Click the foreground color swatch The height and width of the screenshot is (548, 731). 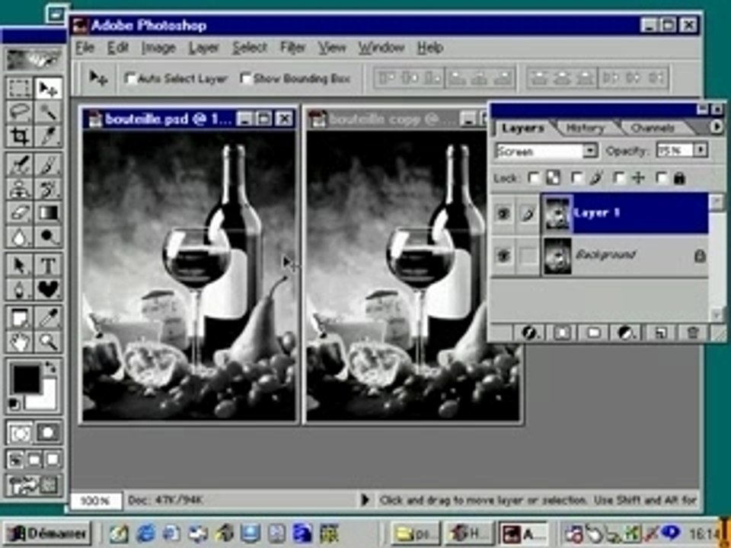pos(26,379)
